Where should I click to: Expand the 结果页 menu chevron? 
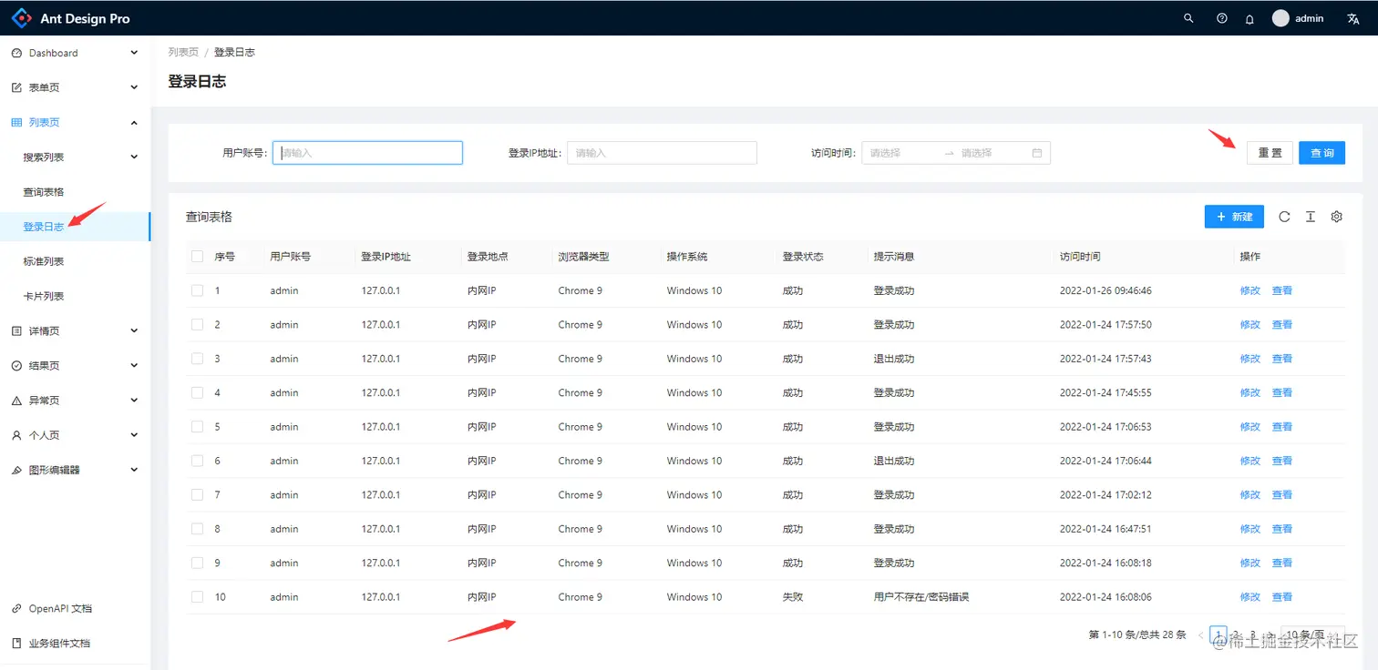134,366
